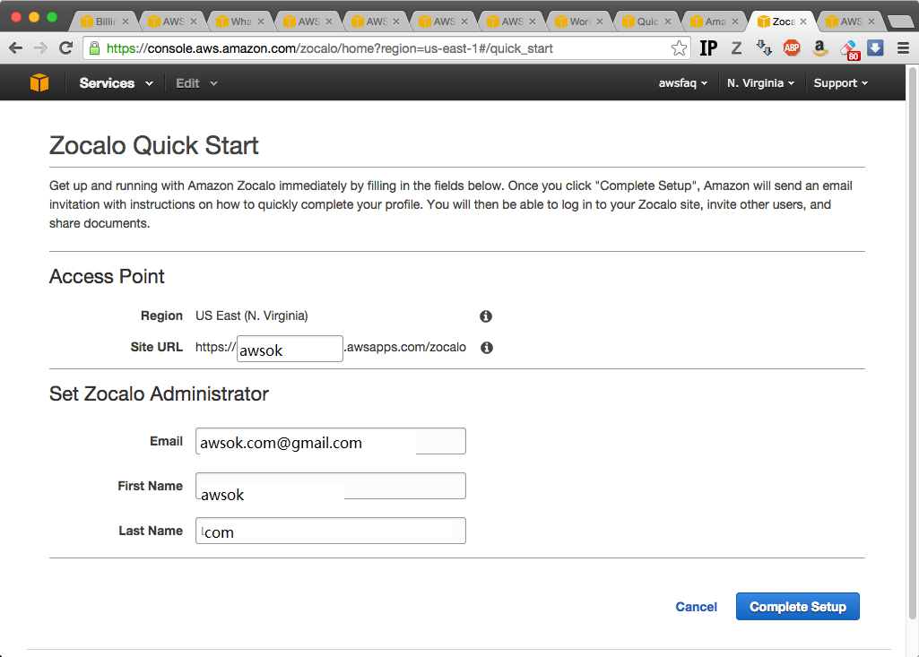Close the active Zocalo tab
Image resolution: width=919 pixels, height=657 pixels.
(x=803, y=22)
